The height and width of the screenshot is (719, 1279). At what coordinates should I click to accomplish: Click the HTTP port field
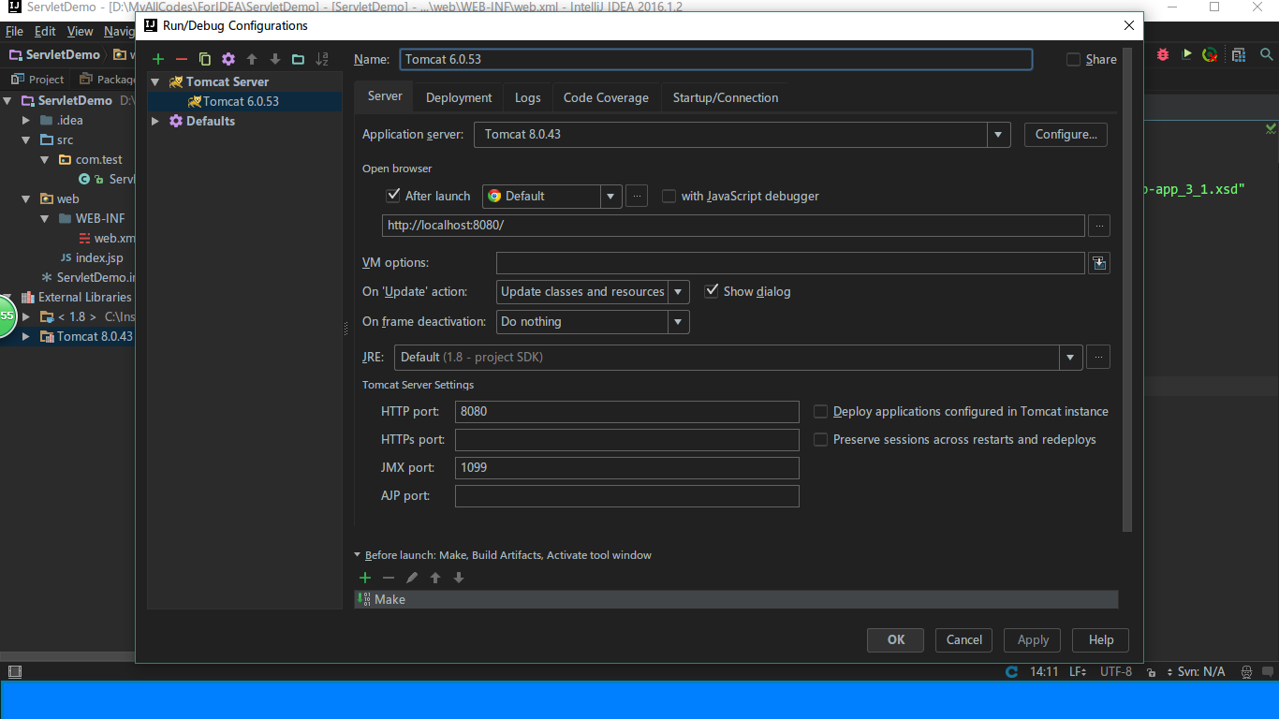coord(626,411)
